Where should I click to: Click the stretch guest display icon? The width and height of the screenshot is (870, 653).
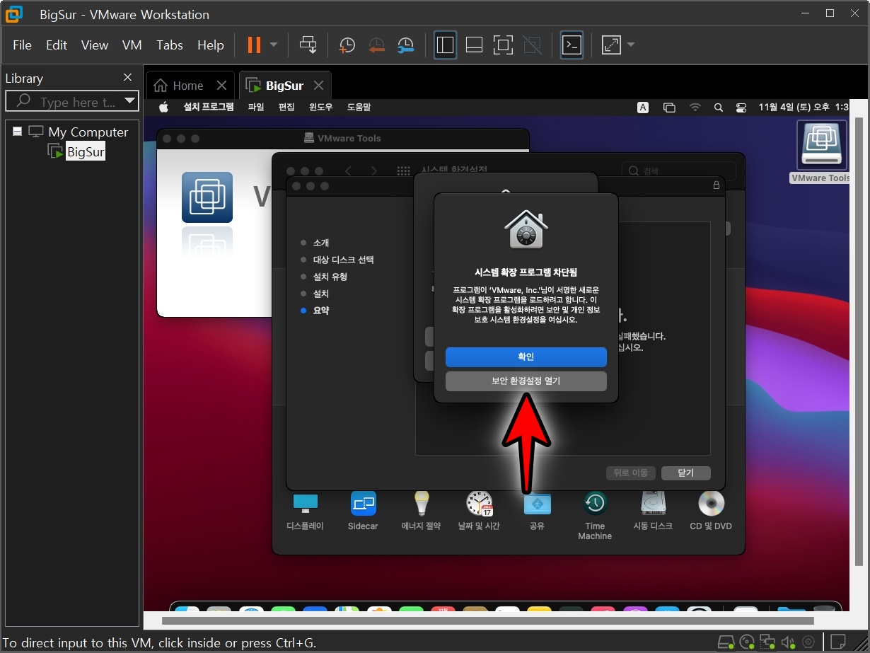610,45
